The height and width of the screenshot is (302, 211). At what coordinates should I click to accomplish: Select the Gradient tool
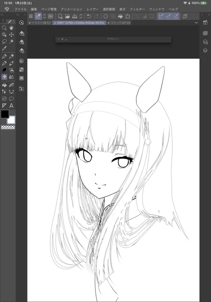pyautogui.click(x=12, y=85)
